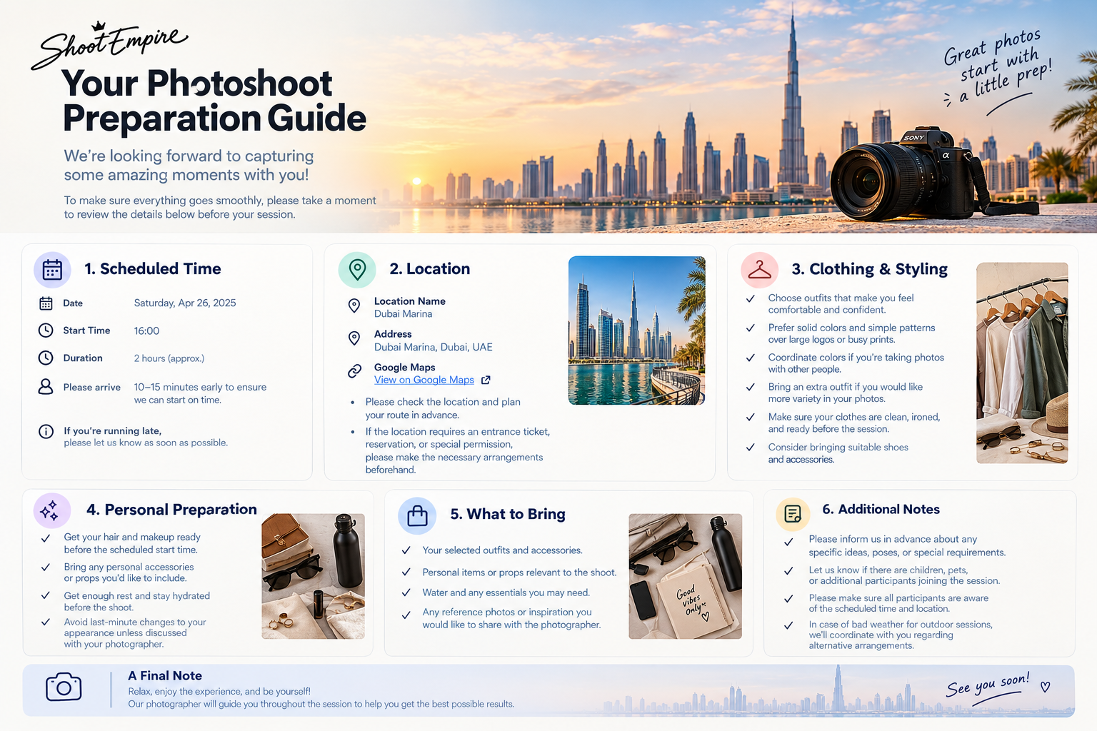1097x731 pixels.
Task: Open the View on Google Maps link
Action: coord(424,380)
